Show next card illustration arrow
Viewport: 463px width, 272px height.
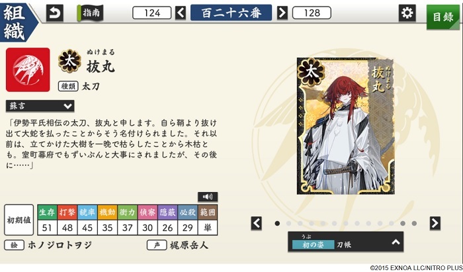coord(435,223)
